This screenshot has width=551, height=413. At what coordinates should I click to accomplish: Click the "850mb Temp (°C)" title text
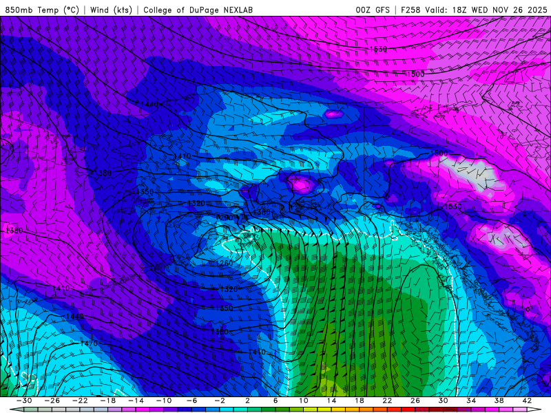[42, 10]
